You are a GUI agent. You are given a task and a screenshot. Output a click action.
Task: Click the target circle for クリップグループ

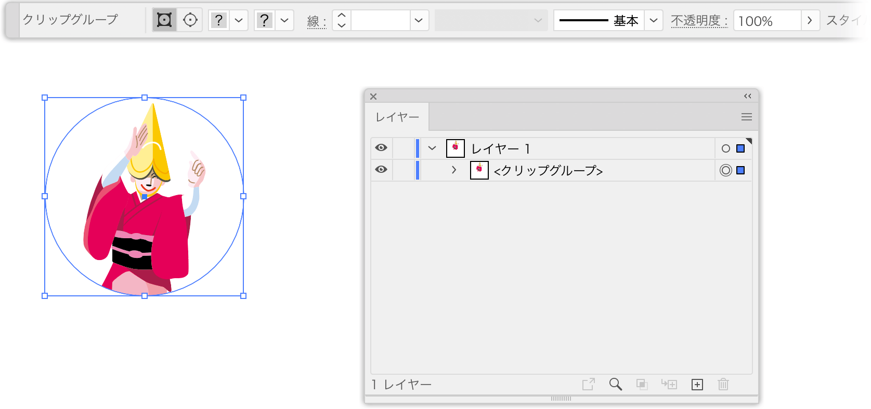click(726, 170)
